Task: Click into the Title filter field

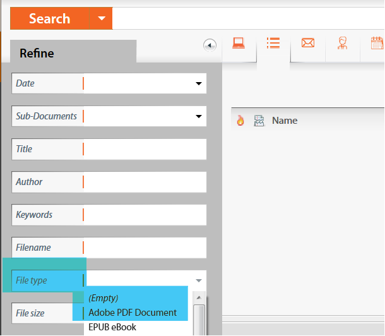Action: point(145,149)
